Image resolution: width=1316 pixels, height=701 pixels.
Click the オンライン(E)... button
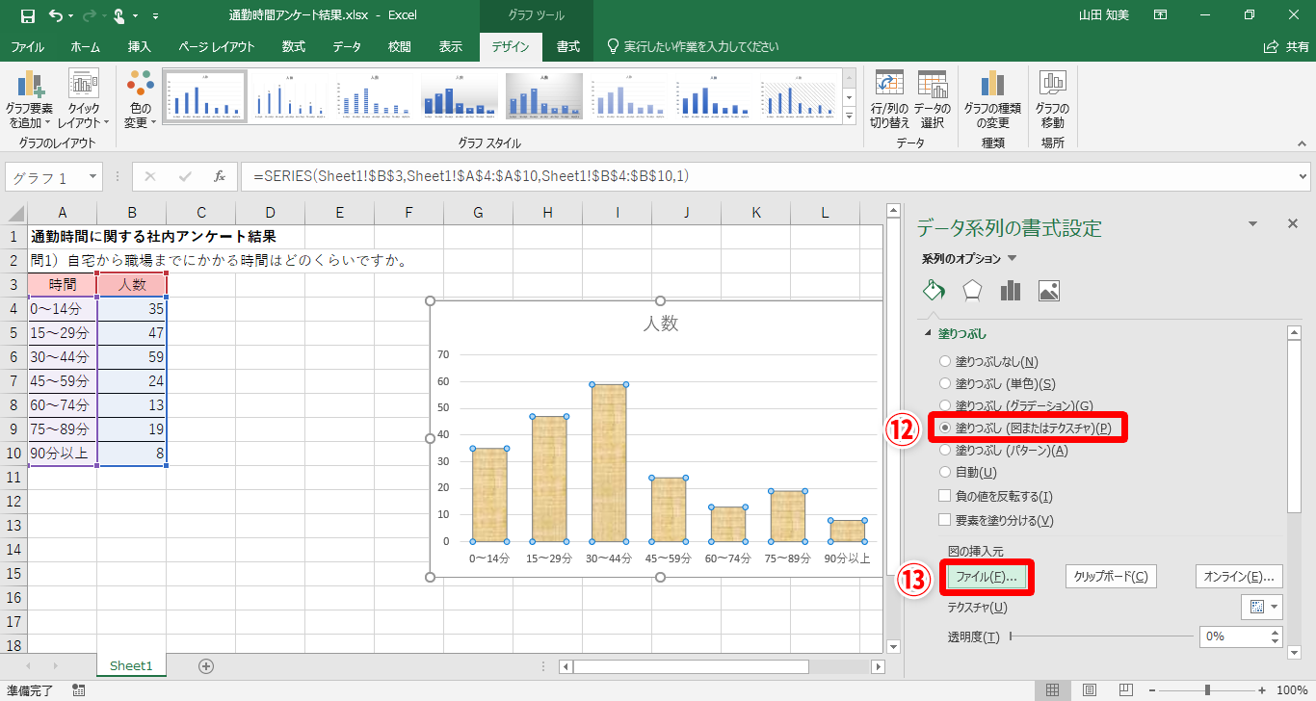point(1240,577)
